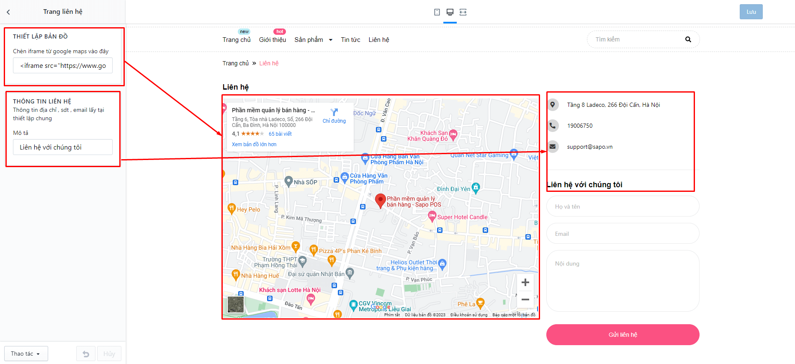Click the Email input field

623,234
